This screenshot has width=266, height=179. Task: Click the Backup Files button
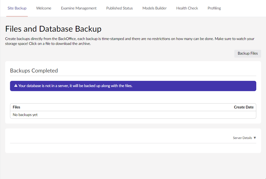(x=247, y=53)
